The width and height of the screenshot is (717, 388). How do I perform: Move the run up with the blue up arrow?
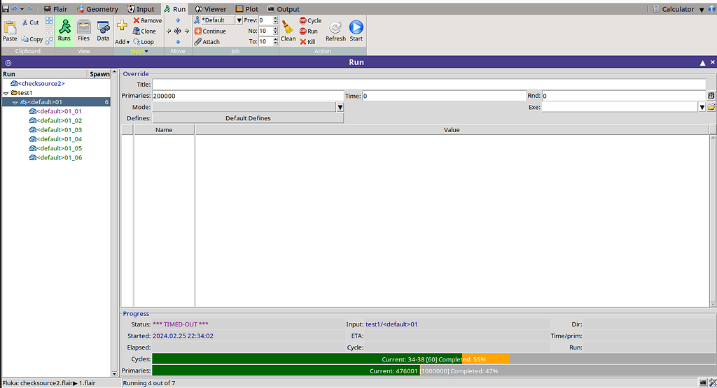point(178,20)
